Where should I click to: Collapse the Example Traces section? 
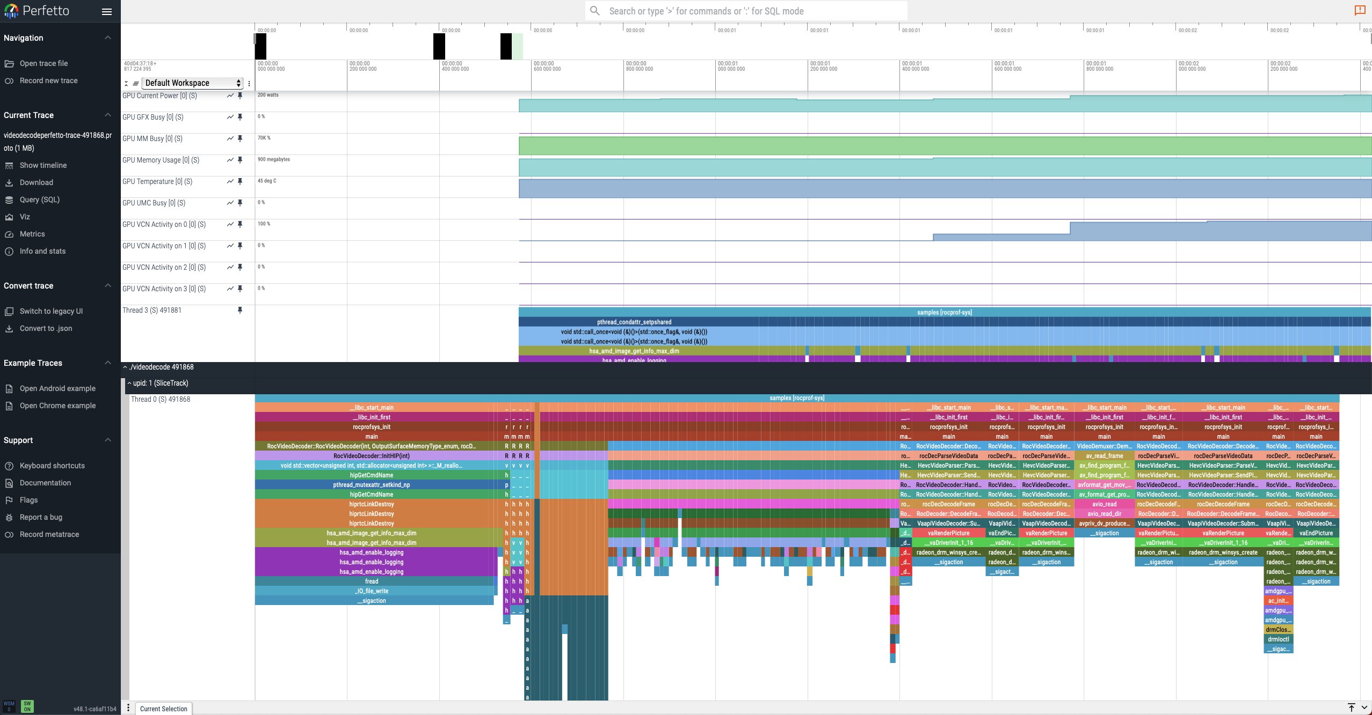[x=108, y=363]
